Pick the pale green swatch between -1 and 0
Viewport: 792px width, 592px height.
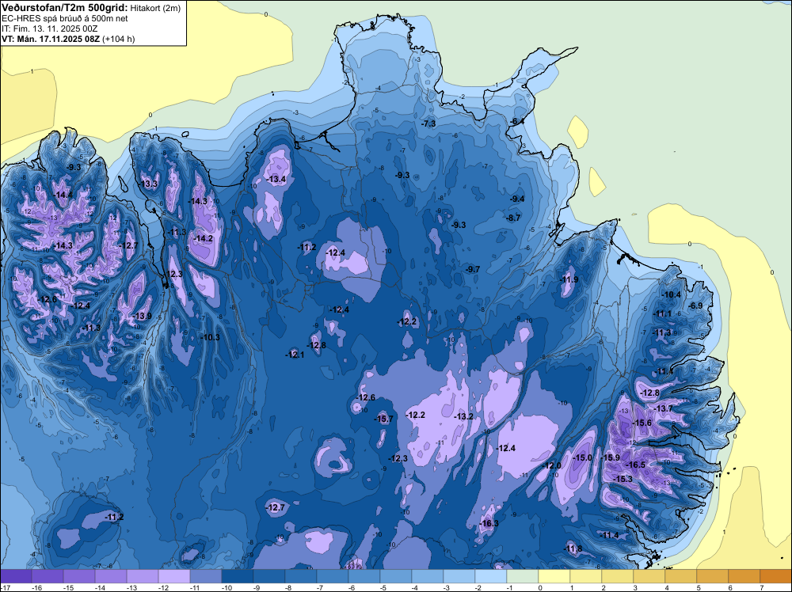523,576
